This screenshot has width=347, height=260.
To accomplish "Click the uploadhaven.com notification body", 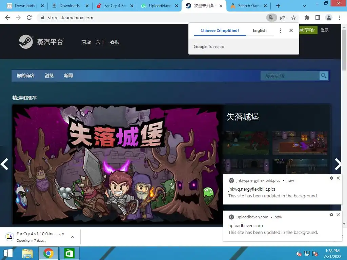I will coord(282,226).
